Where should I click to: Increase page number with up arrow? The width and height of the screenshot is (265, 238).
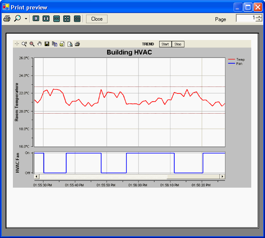coord(259,16)
